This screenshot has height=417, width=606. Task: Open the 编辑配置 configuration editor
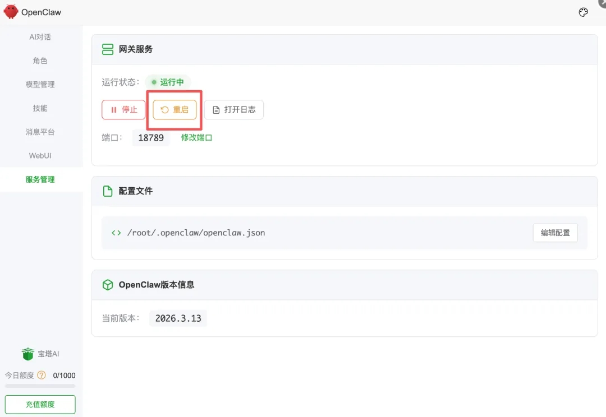[x=555, y=233]
